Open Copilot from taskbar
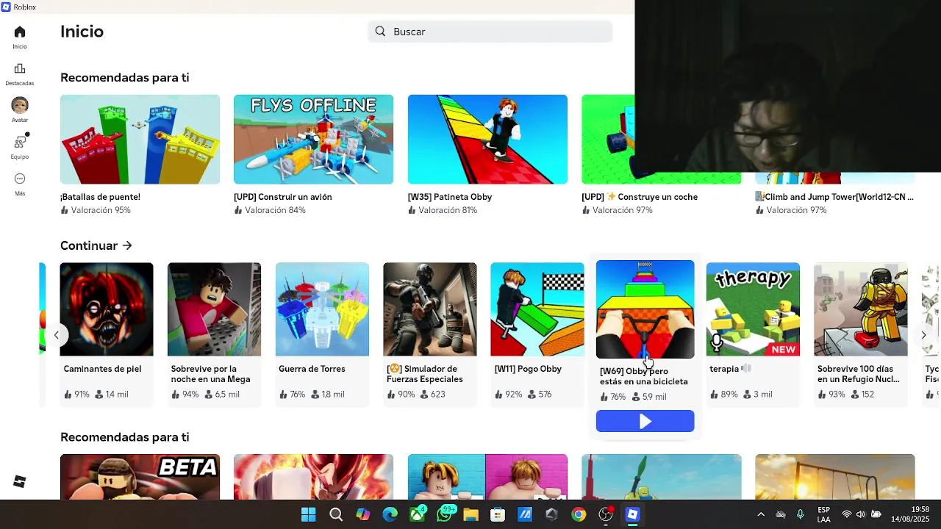Image resolution: width=941 pixels, height=529 pixels. (362, 514)
